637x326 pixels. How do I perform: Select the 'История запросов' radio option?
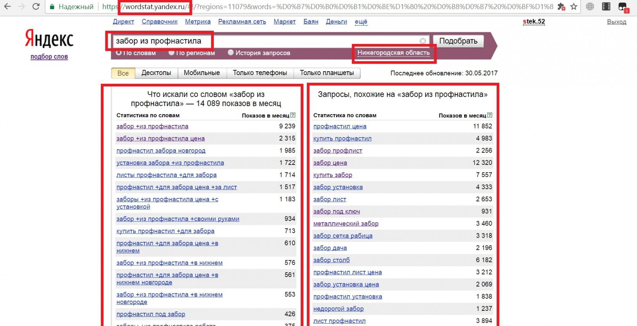[231, 53]
